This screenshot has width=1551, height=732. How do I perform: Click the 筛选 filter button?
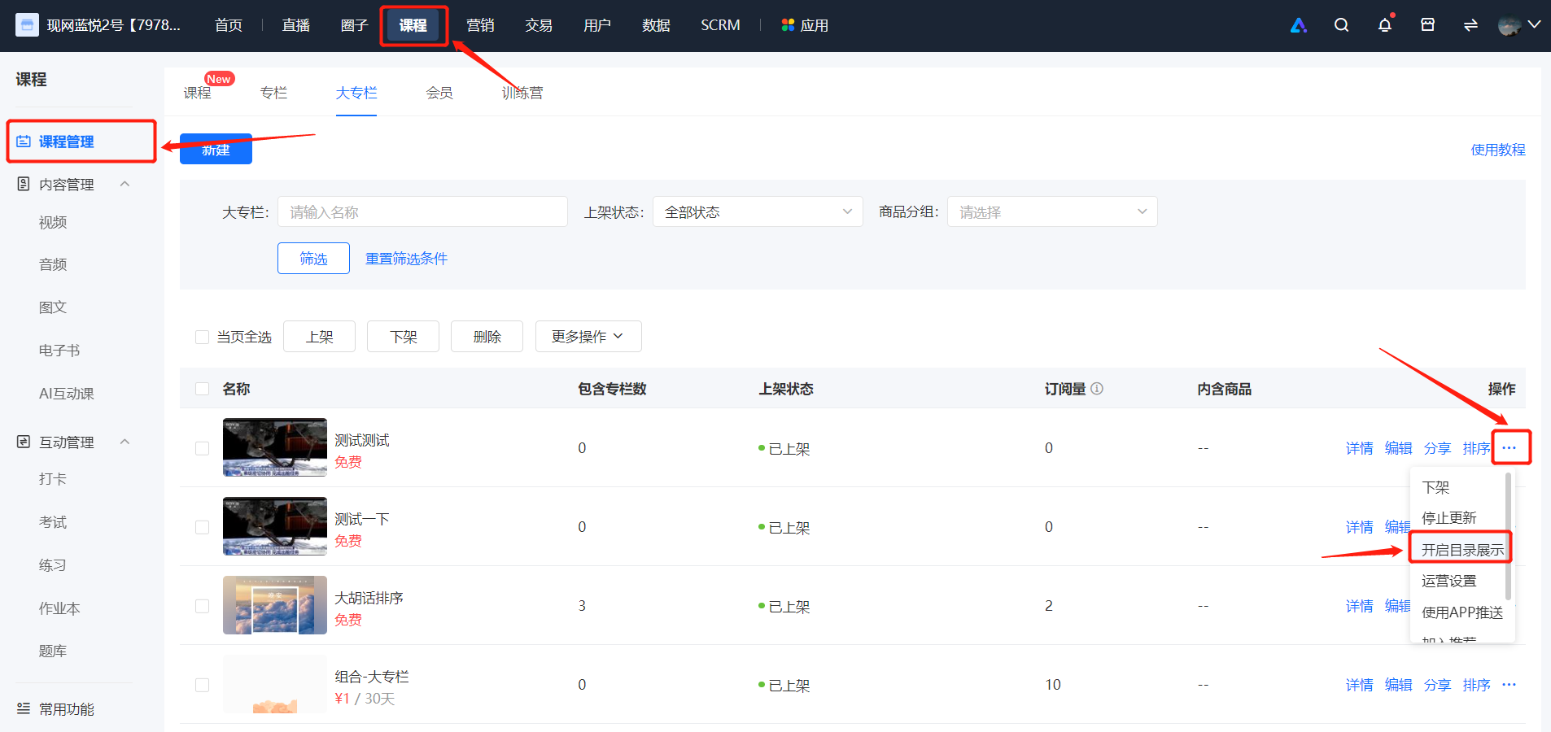tap(313, 259)
